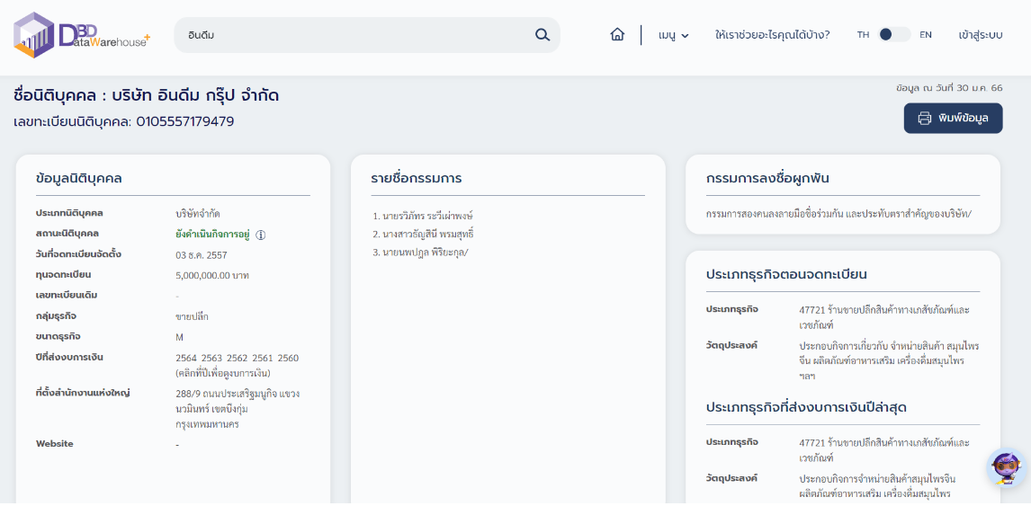The height and width of the screenshot is (506, 1031).
Task: Click business group value ขายปลีก
Action: (x=192, y=316)
